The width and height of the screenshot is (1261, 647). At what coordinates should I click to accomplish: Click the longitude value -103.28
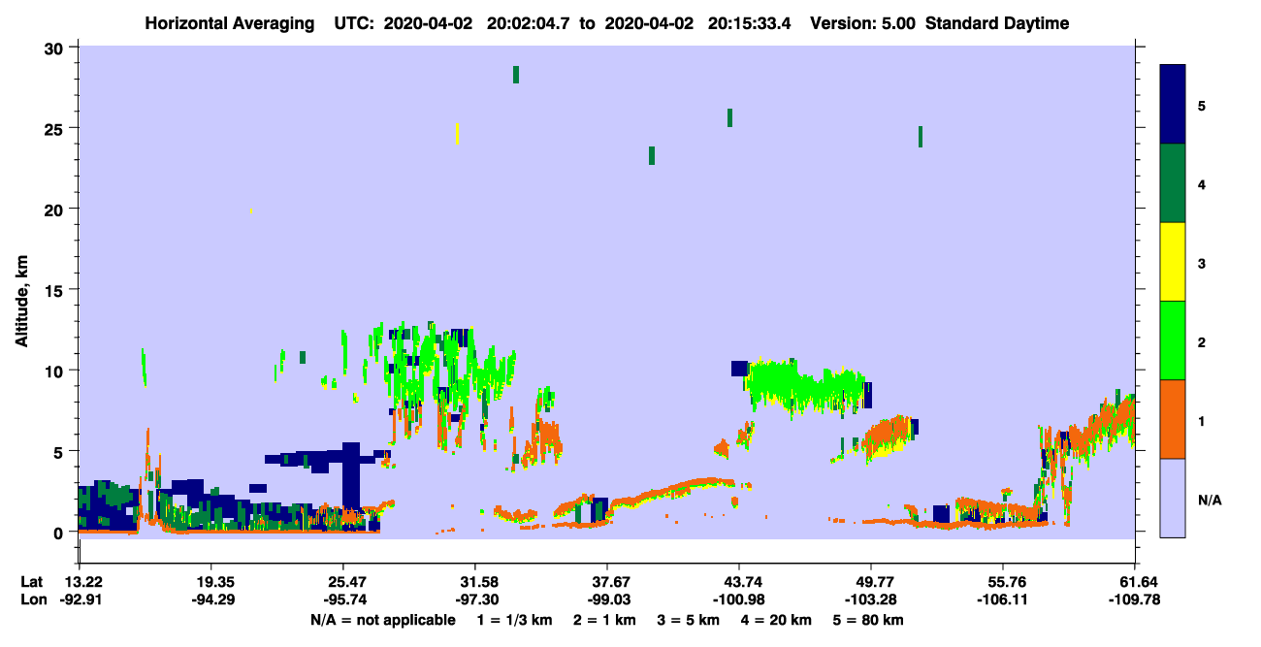(871, 599)
